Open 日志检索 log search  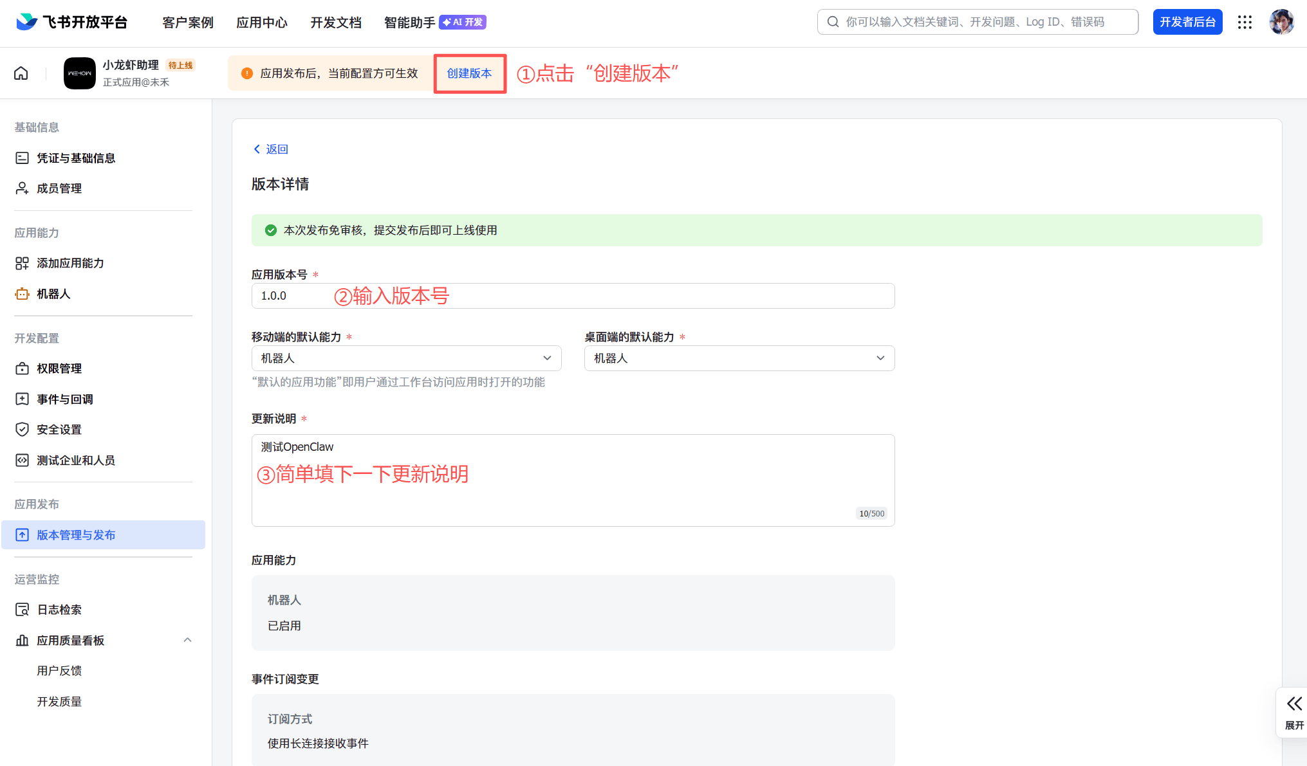tap(59, 609)
